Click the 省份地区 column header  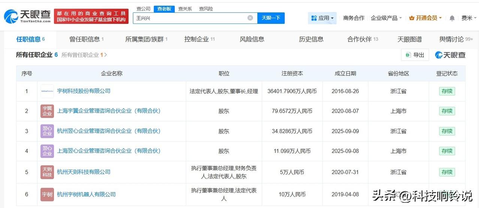coord(398,74)
